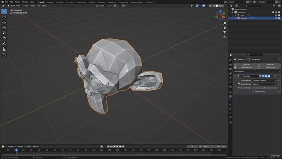Viewport: 282px width, 159px height.
Task: Toggle the camera view icon
Action: click(x=224, y=32)
